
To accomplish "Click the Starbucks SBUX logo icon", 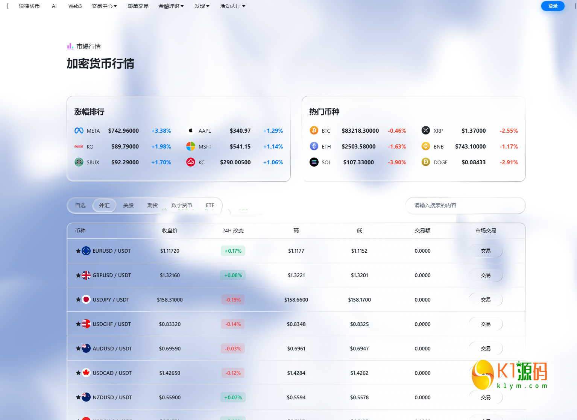I will (79, 162).
